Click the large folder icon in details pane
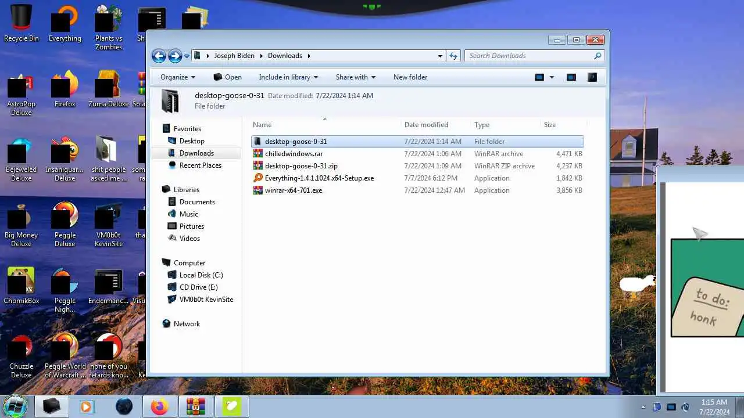Viewport: 744px width, 418px height. [x=170, y=101]
